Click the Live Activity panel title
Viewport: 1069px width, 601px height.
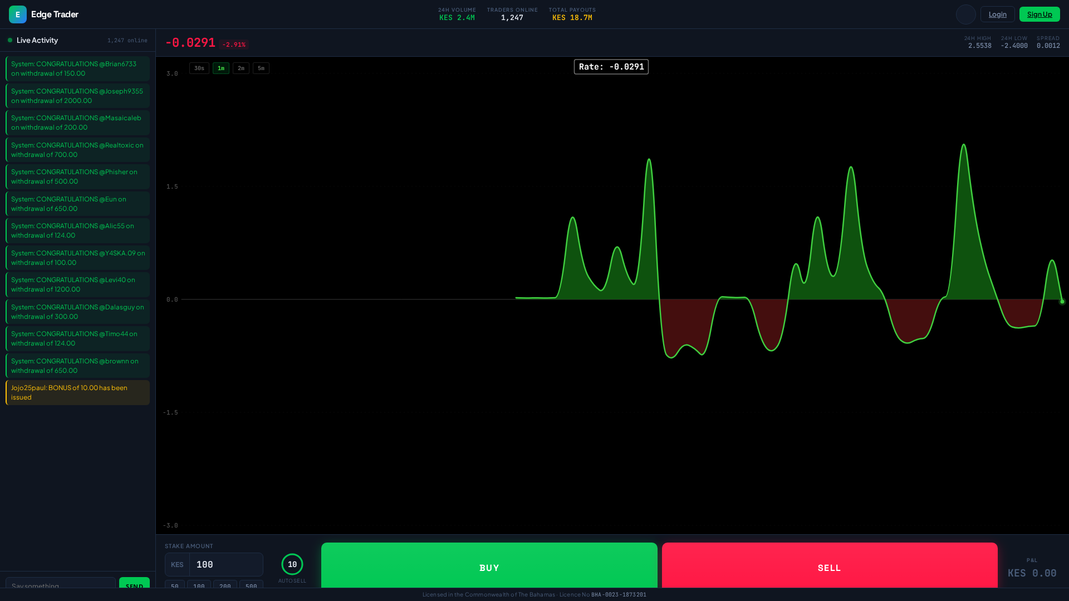37,40
